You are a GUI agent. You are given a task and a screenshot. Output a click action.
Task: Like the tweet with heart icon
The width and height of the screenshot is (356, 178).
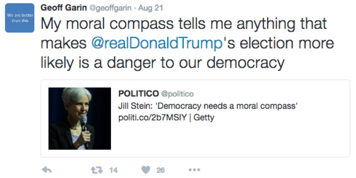146,170
